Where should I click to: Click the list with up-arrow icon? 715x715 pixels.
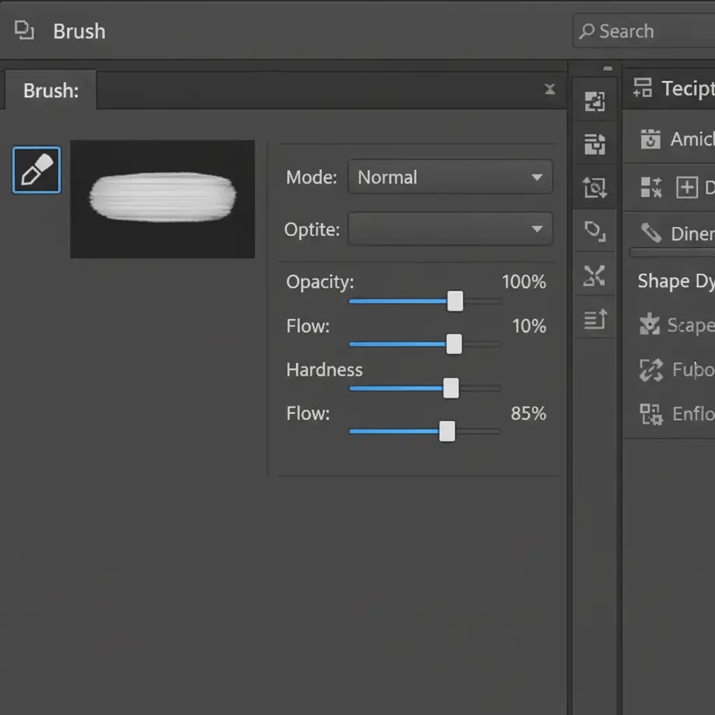click(594, 320)
